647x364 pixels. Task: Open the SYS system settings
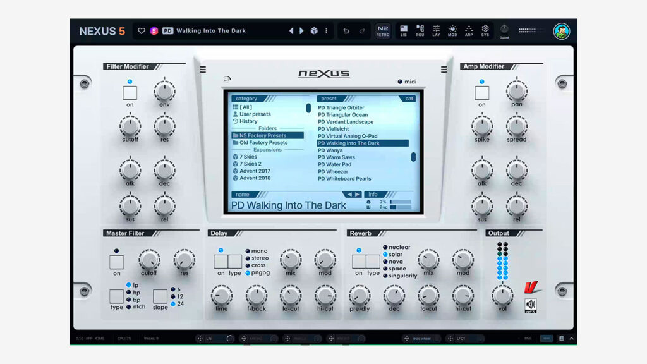coord(485,30)
